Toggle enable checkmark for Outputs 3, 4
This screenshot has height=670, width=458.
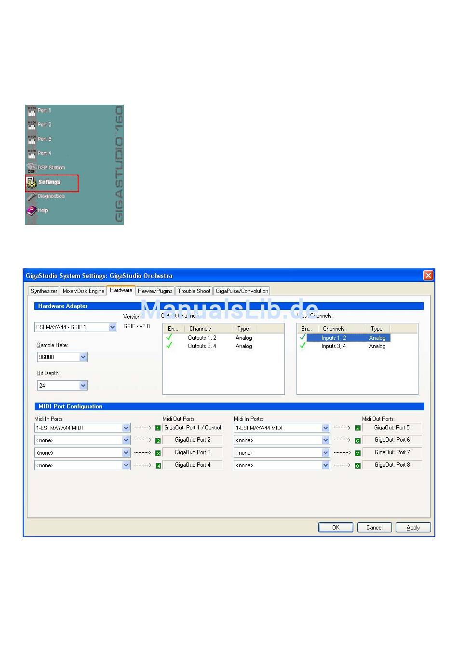[x=169, y=346]
